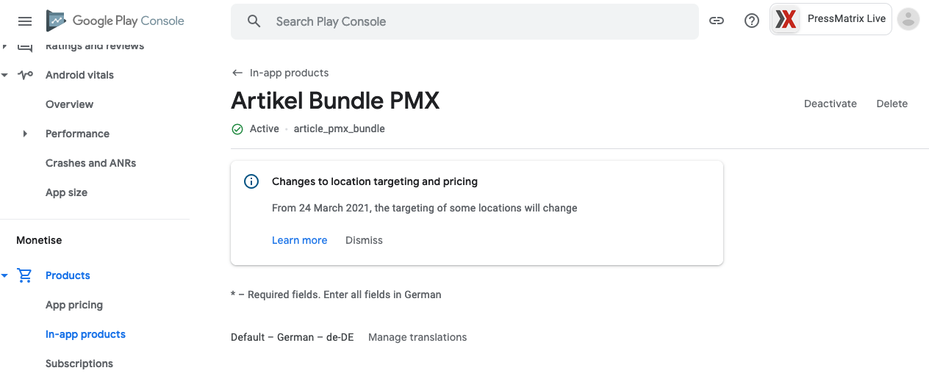
Task: Copy link with the chain icon
Action: [x=717, y=21]
